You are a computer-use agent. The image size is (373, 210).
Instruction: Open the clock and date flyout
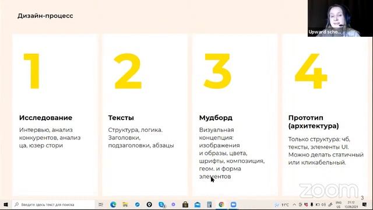(x=351, y=205)
